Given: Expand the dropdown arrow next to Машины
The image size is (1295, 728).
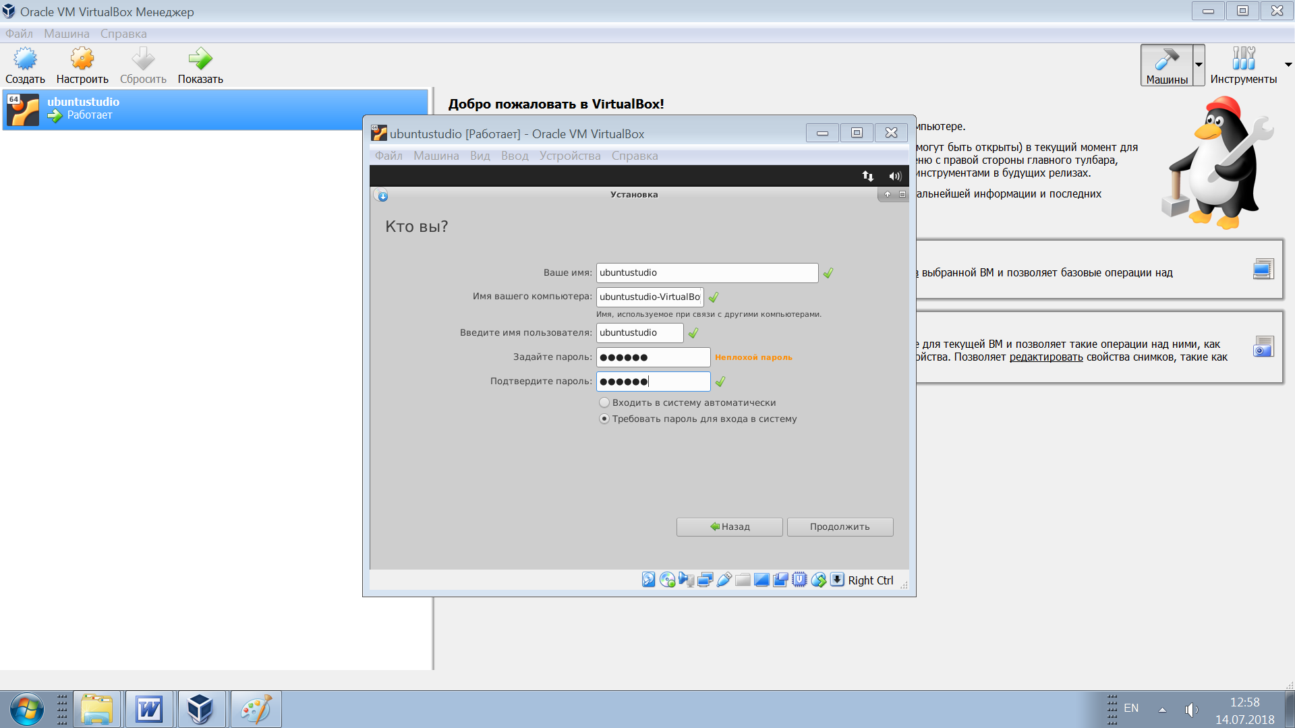Looking at the screenshot, I should (1199, 65).
